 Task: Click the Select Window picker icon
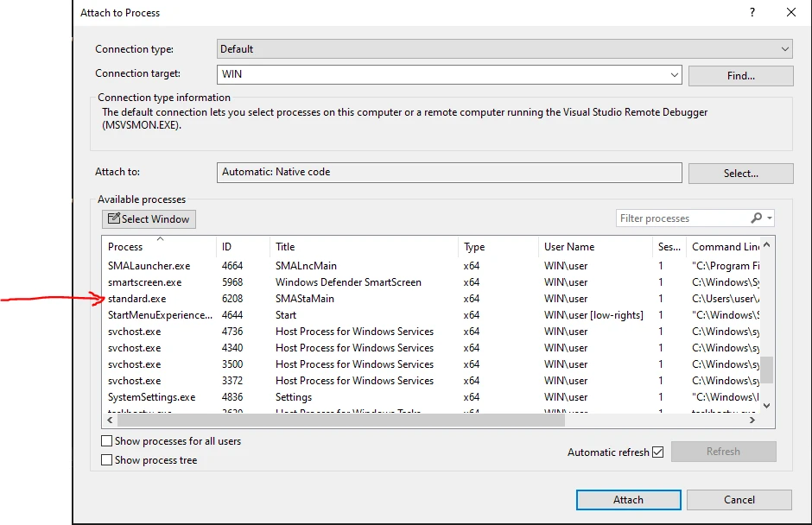[114, 219]
